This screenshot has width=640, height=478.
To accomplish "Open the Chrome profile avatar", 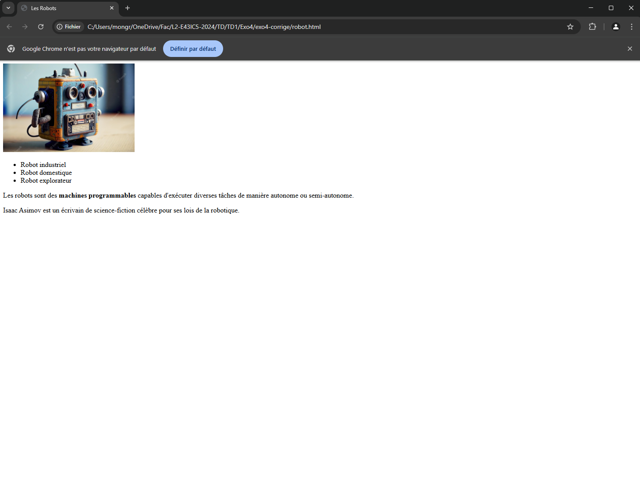I will coord(615,27).
